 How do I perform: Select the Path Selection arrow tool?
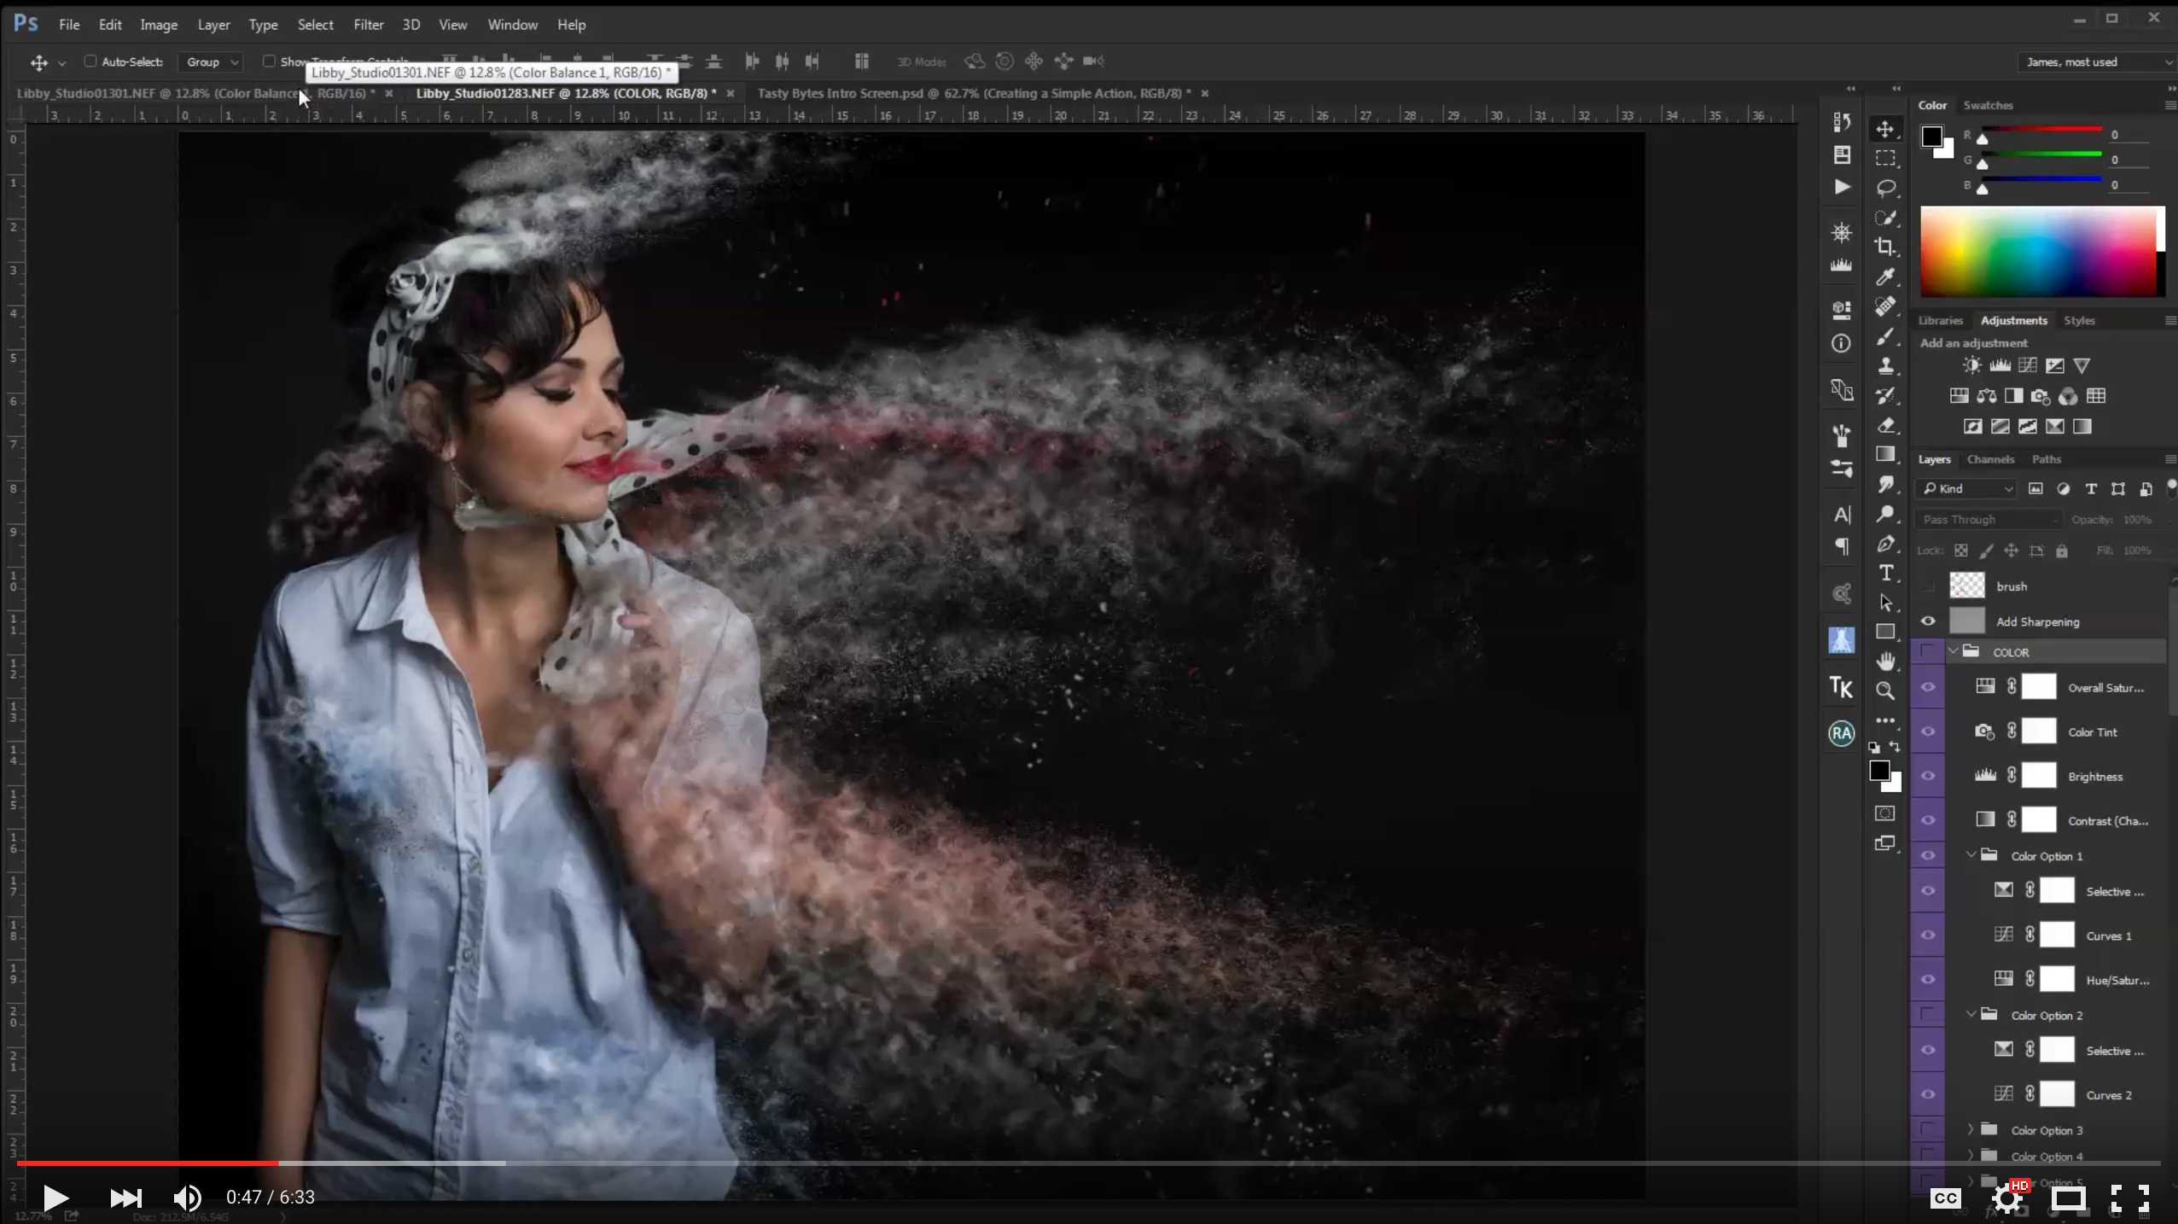click(x=1885, y=603)
